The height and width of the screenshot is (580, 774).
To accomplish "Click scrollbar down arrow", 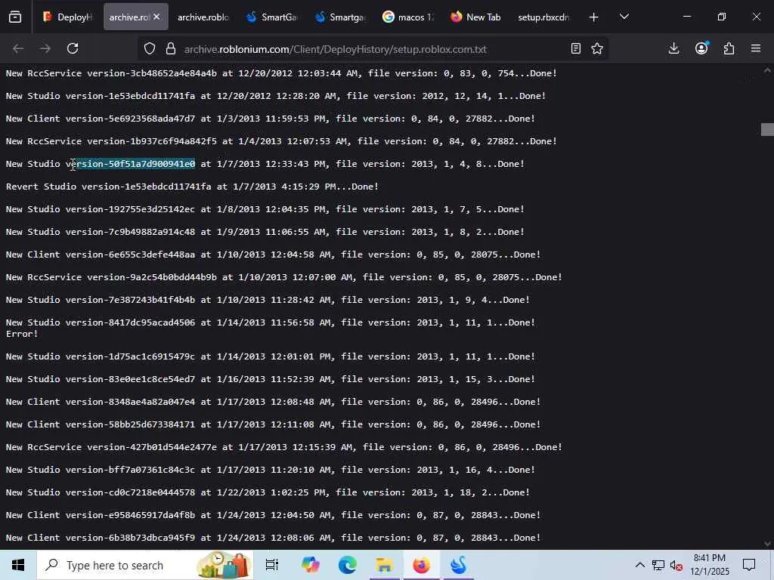I will point(767,544).
